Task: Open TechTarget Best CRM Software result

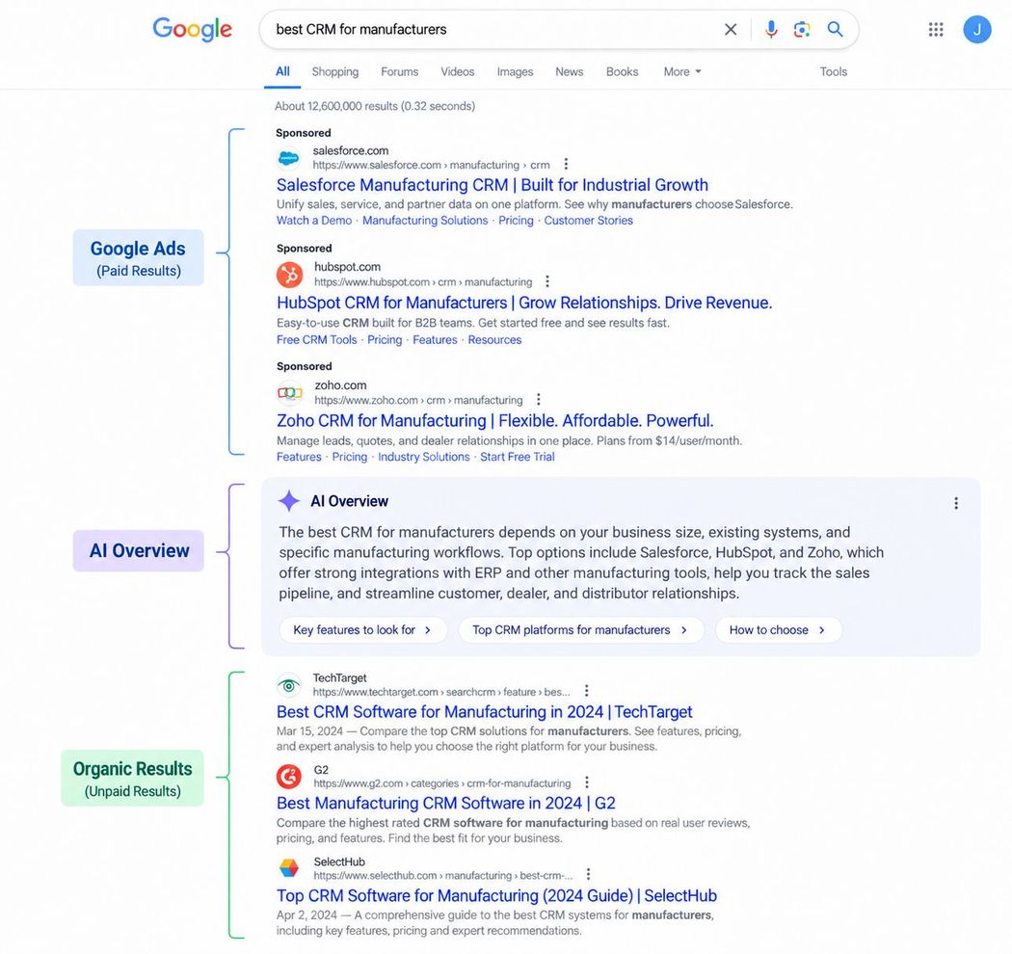Action: [x=485, y=712]
